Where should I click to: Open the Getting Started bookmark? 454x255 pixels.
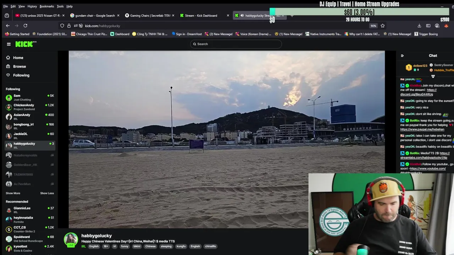17,34
